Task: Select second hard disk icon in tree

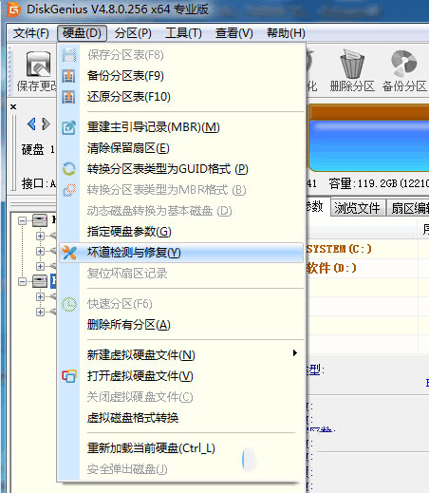Action: 40,281
